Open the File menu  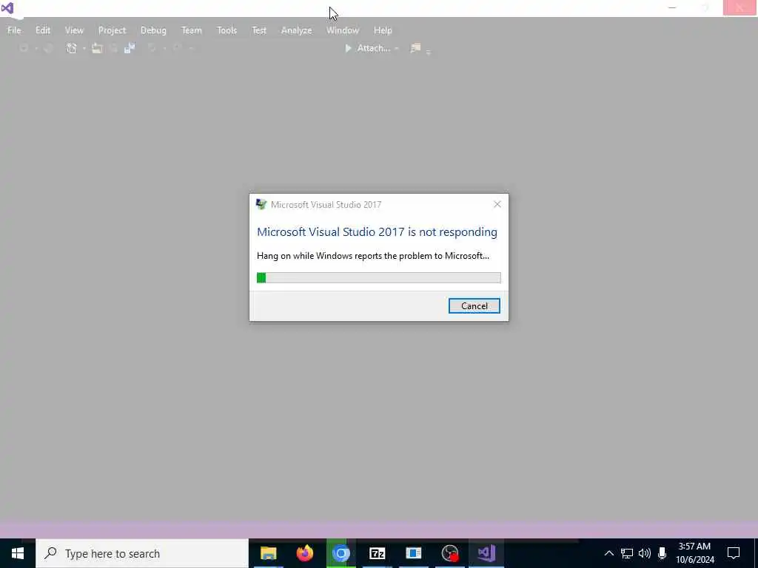[x=14, y=30]
